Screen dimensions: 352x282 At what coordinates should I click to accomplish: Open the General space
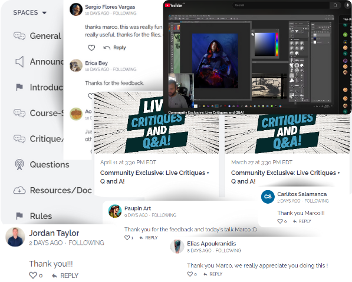[45, 36]
